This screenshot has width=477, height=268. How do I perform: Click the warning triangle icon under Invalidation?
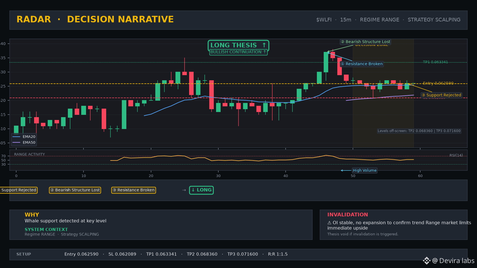[x=329, y=223]
